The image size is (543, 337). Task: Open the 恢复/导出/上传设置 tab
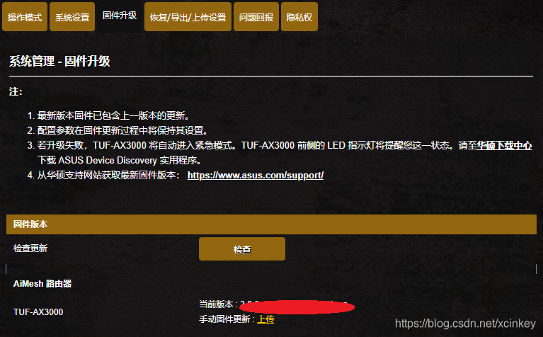pyautogui.click(x=188, y=16)
